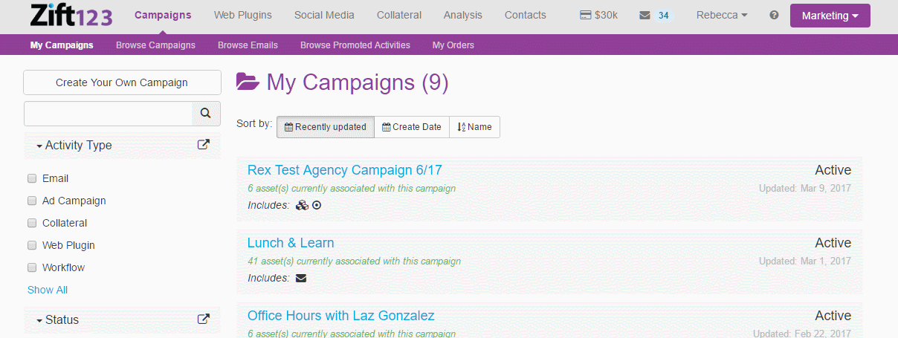This screenshot has width=898, height=338.
Task: Click the email envelope icon under Lunch & Learn
Action: (300, 279)
